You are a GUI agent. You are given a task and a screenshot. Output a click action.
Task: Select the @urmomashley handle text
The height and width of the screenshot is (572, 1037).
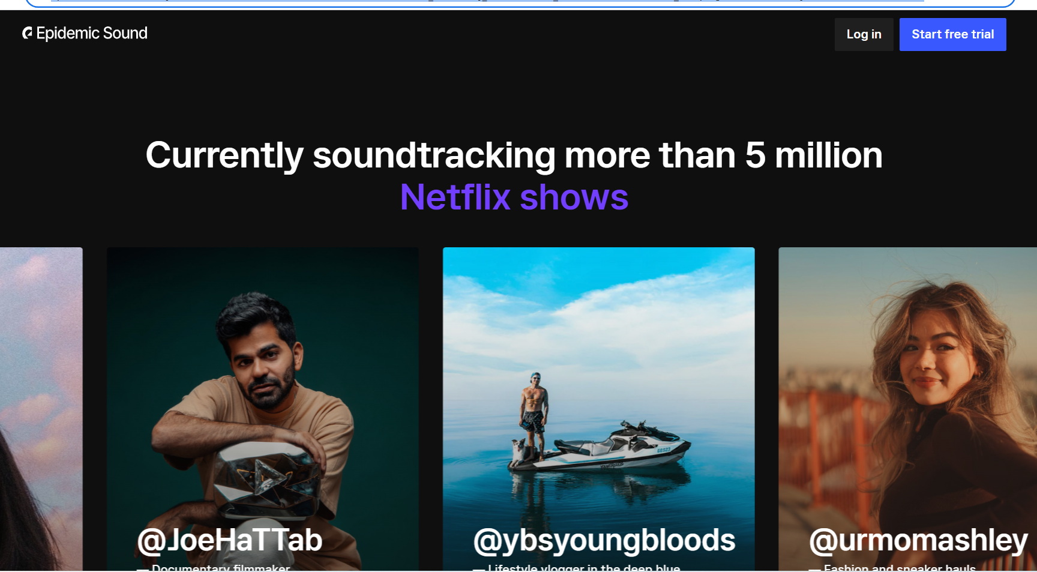(918, 540)
